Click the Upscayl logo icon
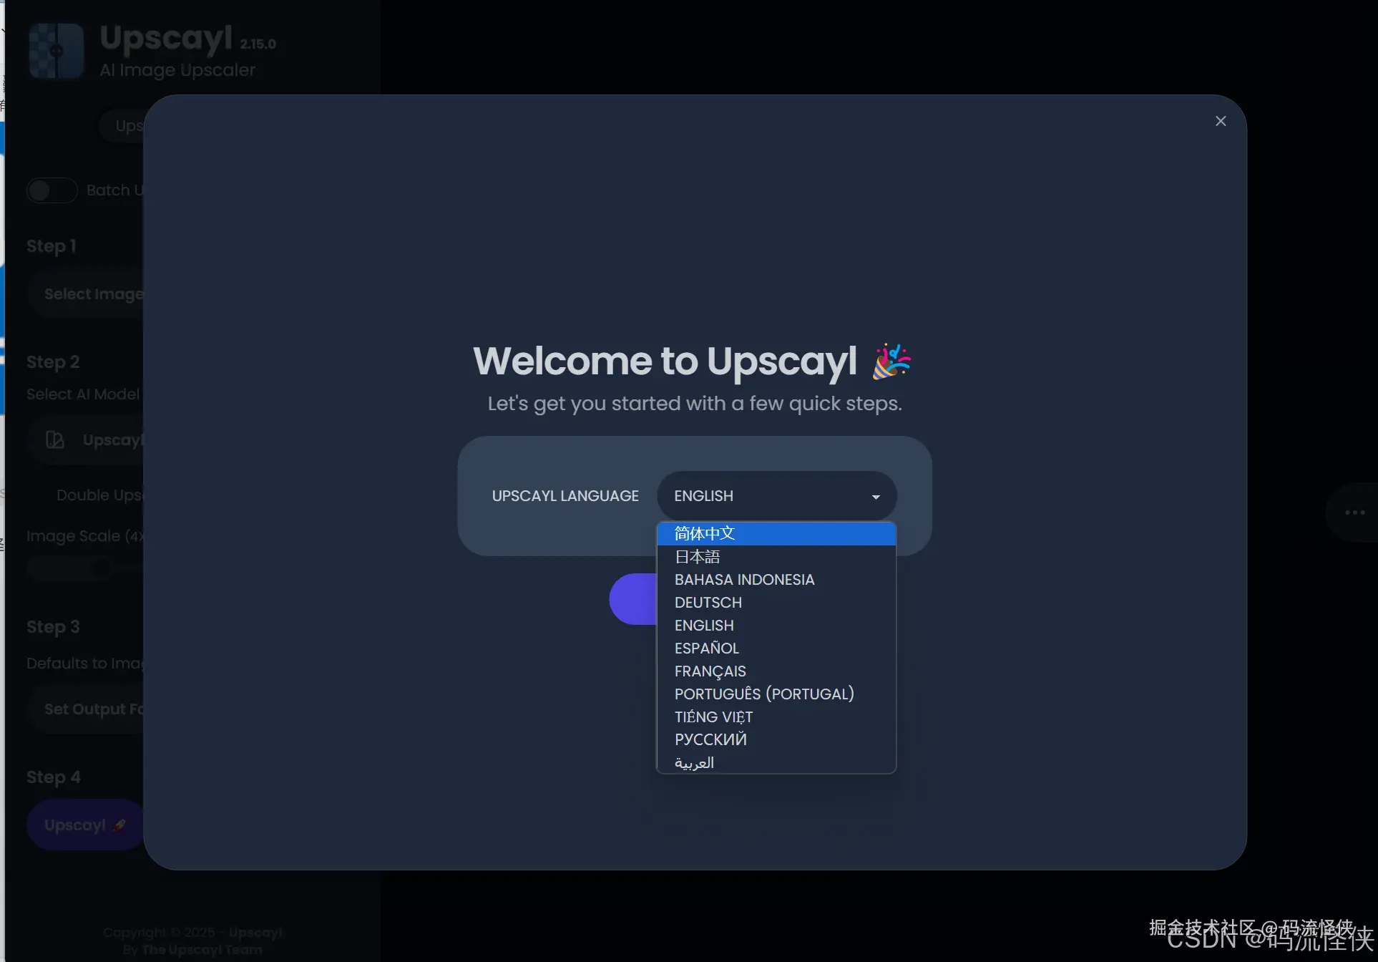The height and width of the screenshot is (962, 1378). (57, 51)
